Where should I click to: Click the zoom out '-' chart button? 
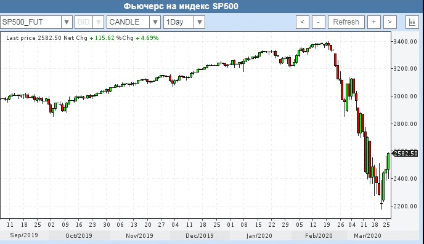pyautogui.click(x=318, y=22)
